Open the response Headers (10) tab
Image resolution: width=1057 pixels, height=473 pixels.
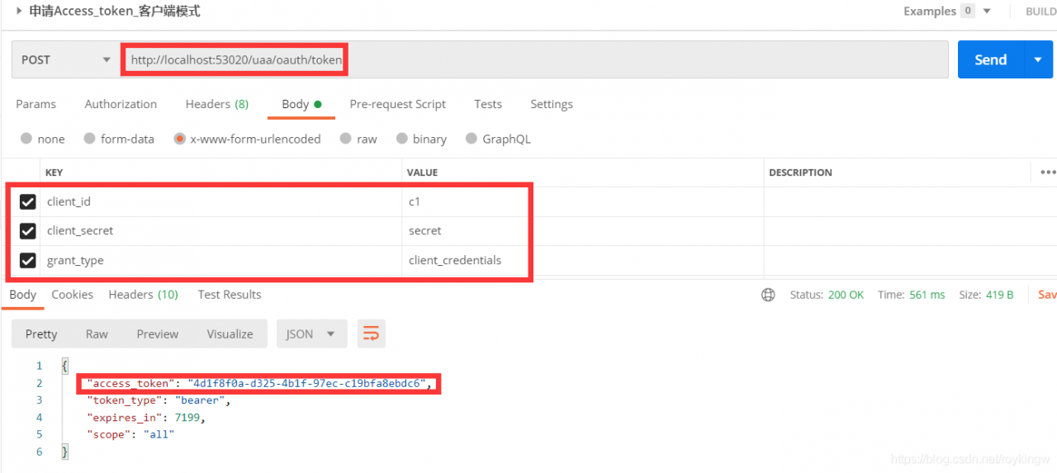click(x=143, y=295)
